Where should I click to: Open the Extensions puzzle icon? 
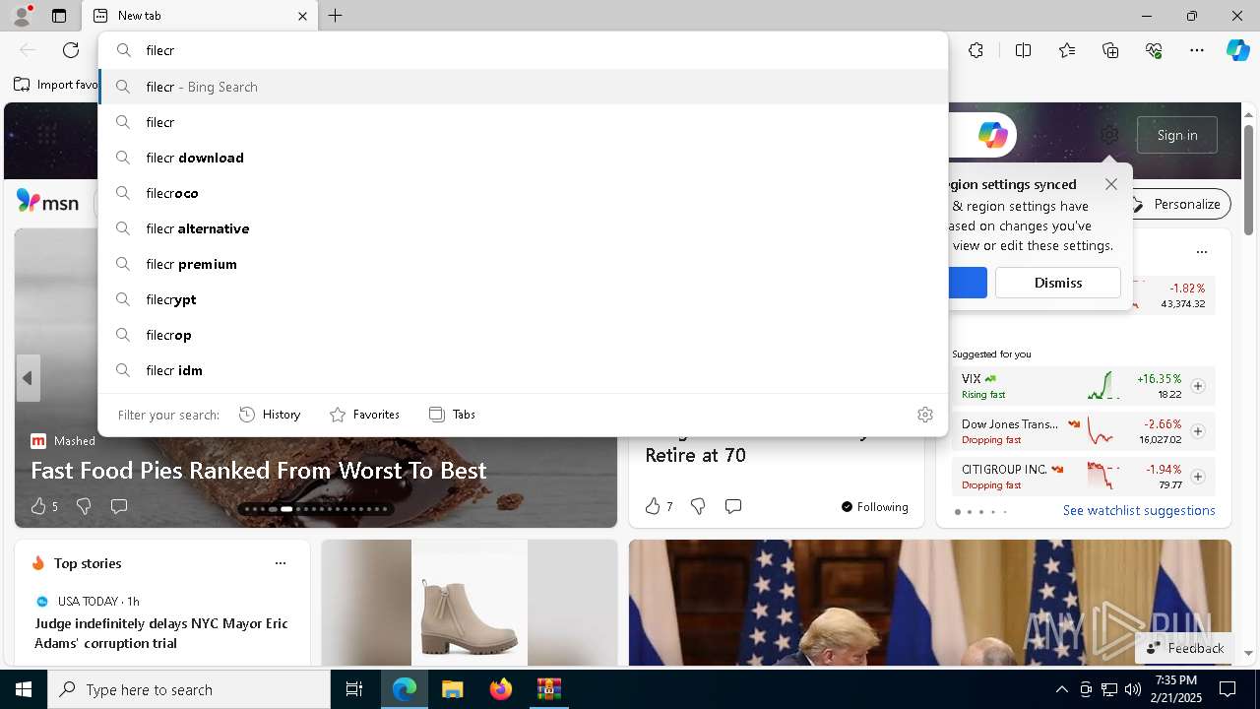976,50
